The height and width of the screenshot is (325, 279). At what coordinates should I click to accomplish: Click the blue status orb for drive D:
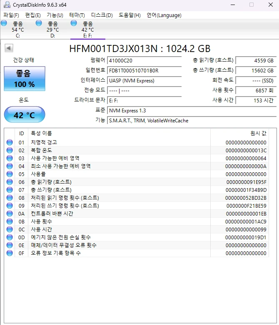tap(39, 23)
